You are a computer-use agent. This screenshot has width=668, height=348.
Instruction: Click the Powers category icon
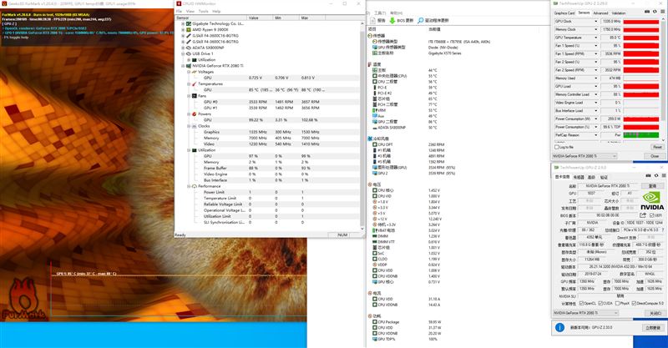point(195,114)
